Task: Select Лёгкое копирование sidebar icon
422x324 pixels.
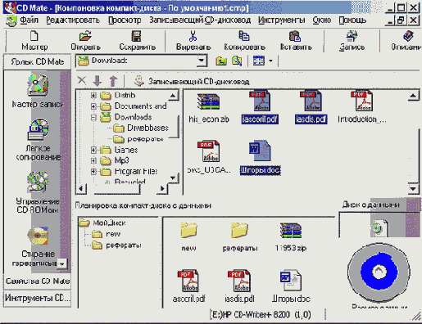Action: click(x=38, y=139)
